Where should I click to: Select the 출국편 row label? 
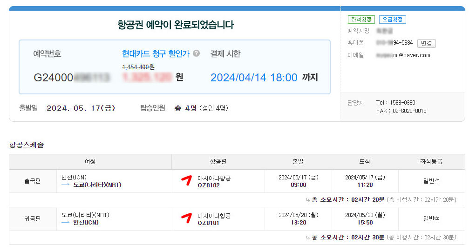tap(33, 181)
